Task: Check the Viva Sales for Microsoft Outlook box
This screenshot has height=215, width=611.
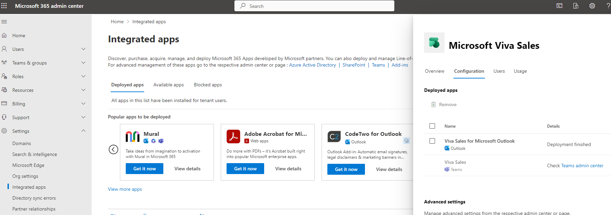Action: coord(432,141)
